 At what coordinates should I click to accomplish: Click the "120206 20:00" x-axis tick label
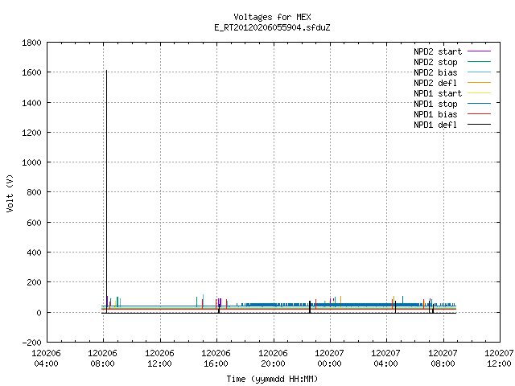pos(273,359)
